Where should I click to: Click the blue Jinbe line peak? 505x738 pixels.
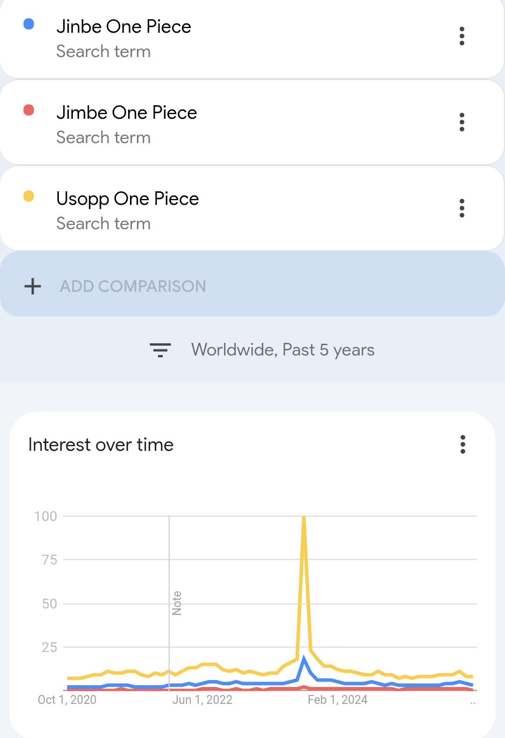tap(304, 659)
